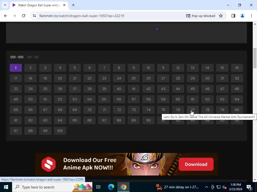Open the notification center
This screenshot has height=192, width=257.
pos(249,187)
